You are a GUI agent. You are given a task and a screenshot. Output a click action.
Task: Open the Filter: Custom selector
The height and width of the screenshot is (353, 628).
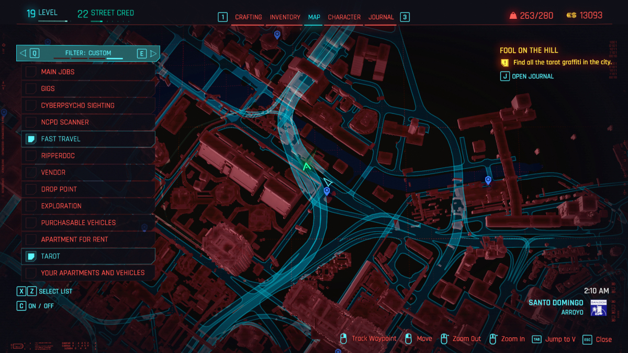(88, 53)
